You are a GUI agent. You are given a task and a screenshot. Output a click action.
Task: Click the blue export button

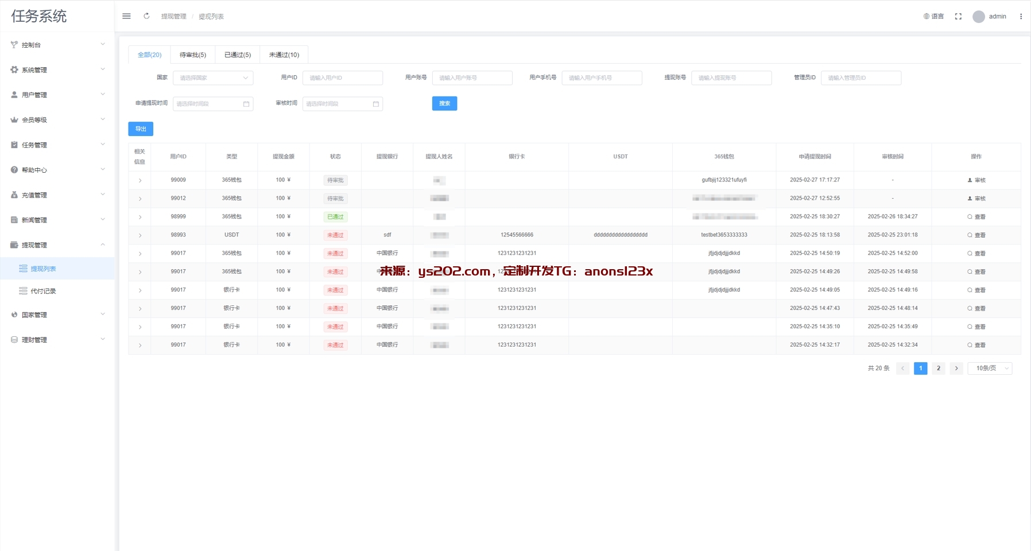tap(141, 129)
